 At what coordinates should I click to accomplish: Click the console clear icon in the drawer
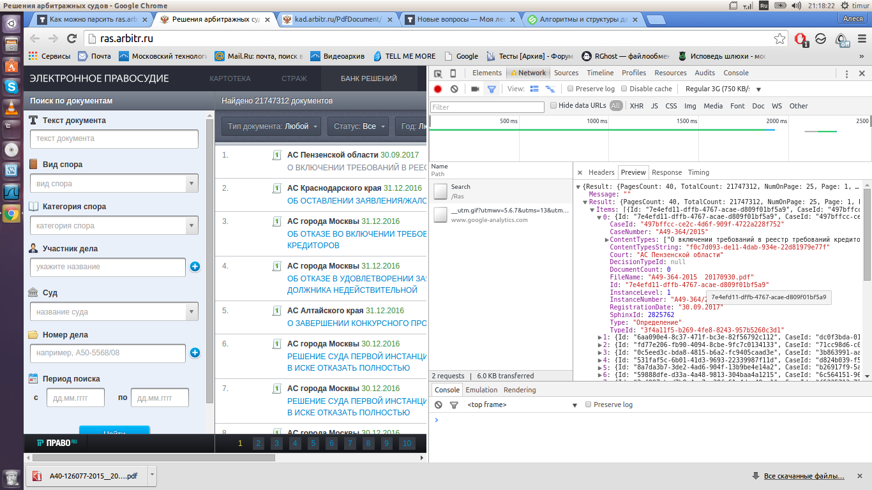tap(439, 405)
